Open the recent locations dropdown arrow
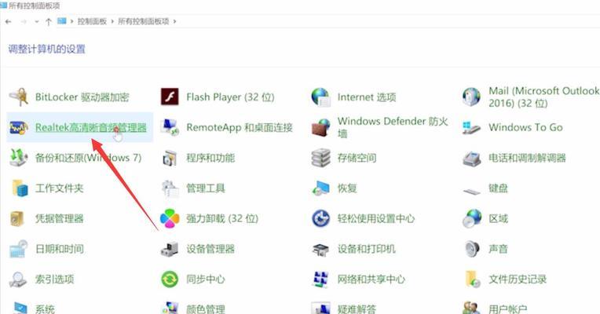 pos(37,22)
